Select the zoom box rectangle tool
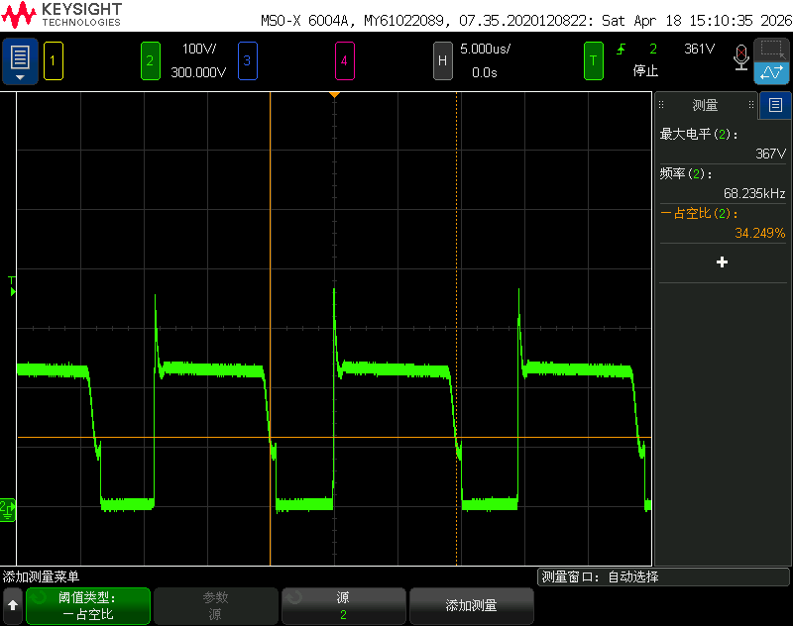 click(772, 50)
